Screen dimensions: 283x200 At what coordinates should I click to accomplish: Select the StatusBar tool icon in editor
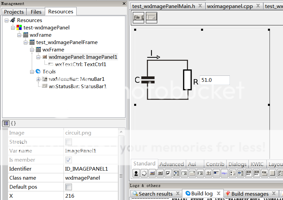click(152, 17)
